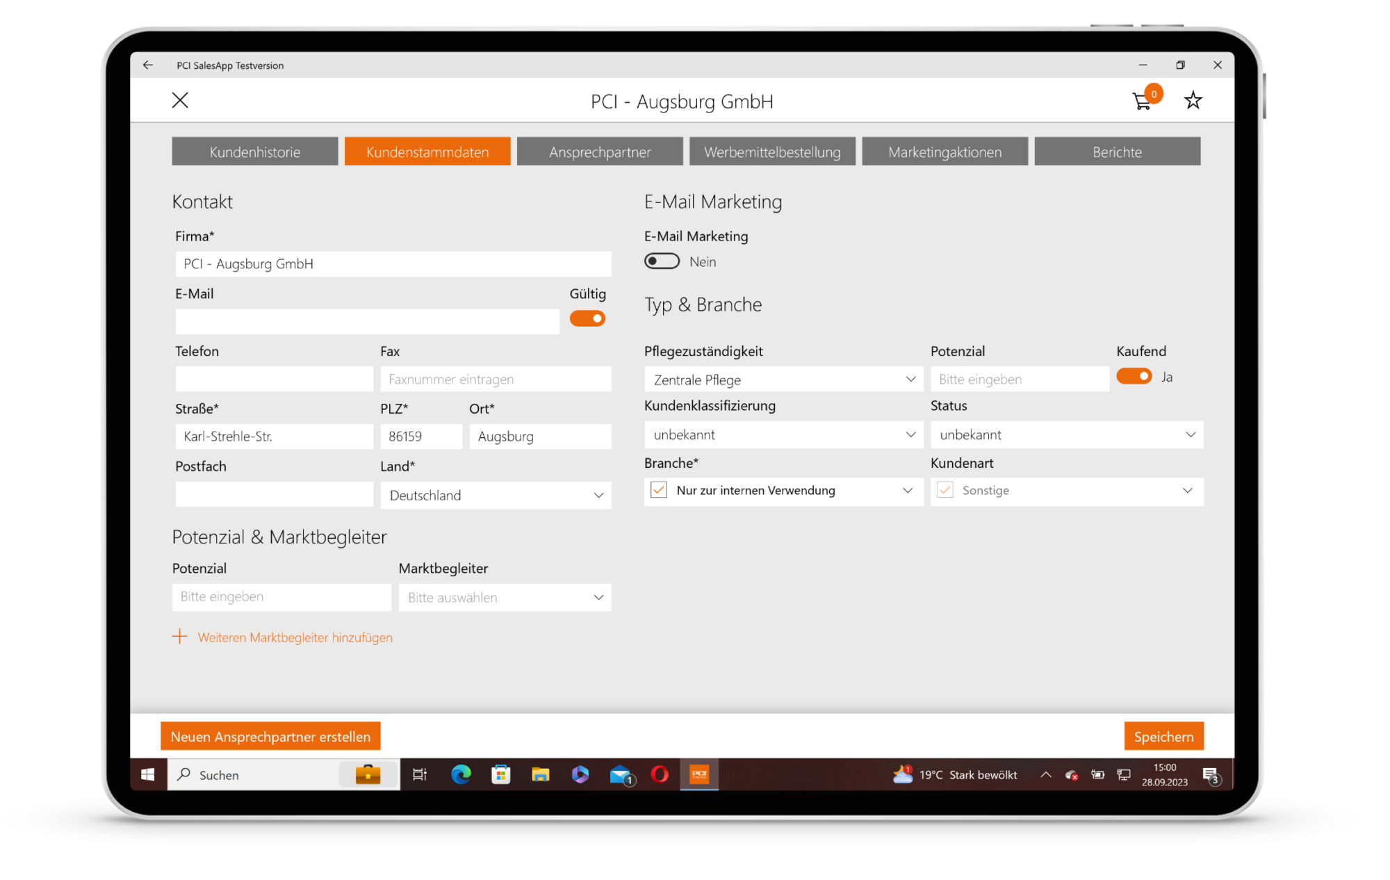Click the Telefon input field
The image size is (1390, 880).
point(275,379)
